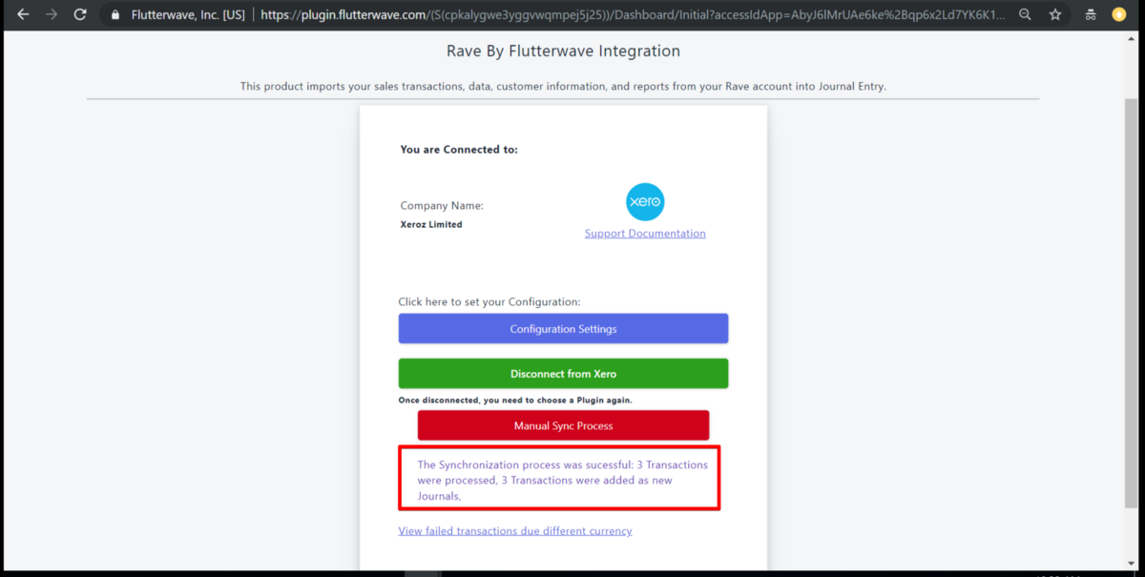Click the Xero logo
The image size is (1145, 577).
(x=645, y=202)
